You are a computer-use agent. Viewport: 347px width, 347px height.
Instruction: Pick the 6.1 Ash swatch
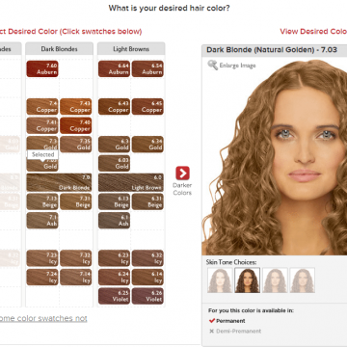point(115,221)
